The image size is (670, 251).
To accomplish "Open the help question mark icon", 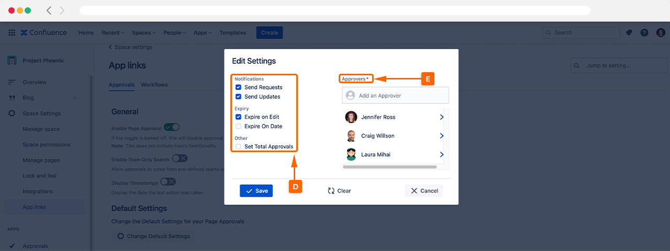I will pyautogui.click(x=644, y=32).
